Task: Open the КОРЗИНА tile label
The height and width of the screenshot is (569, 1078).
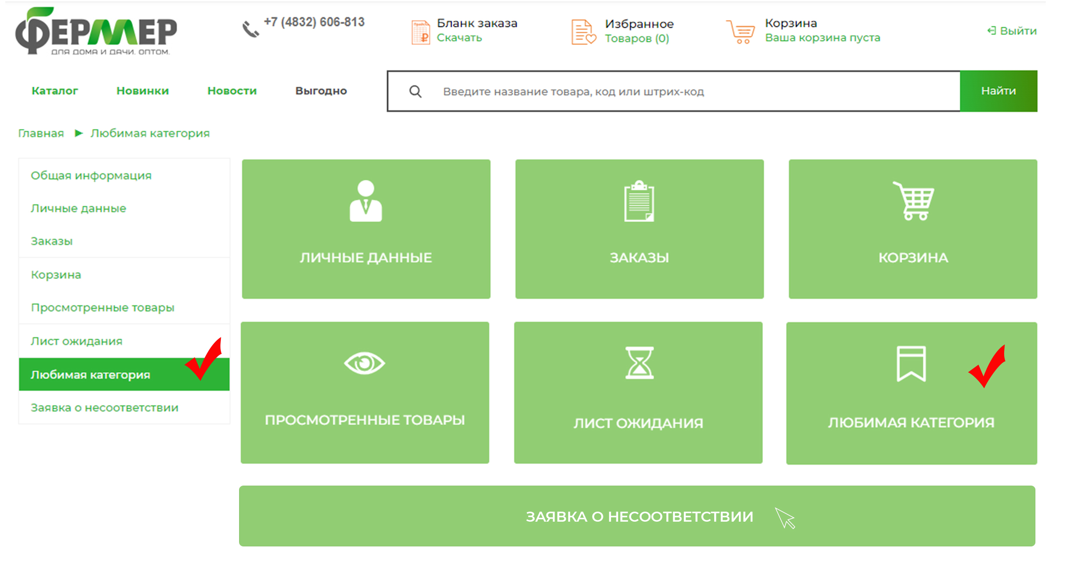Action: click(x=913, y=258)
